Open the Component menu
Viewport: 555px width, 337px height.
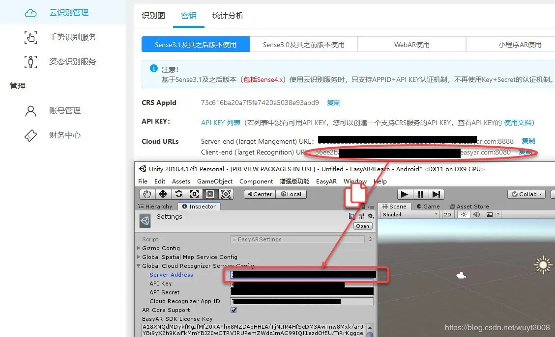(x=256, y=181)
